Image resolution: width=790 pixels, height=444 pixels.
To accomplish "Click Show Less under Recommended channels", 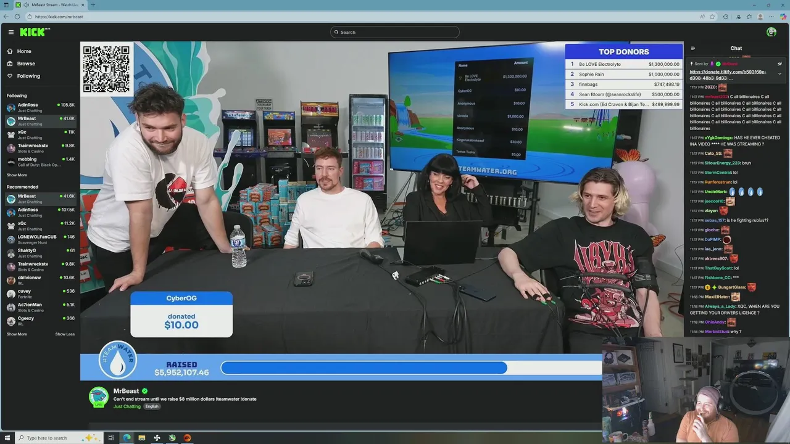I will 65,334.
